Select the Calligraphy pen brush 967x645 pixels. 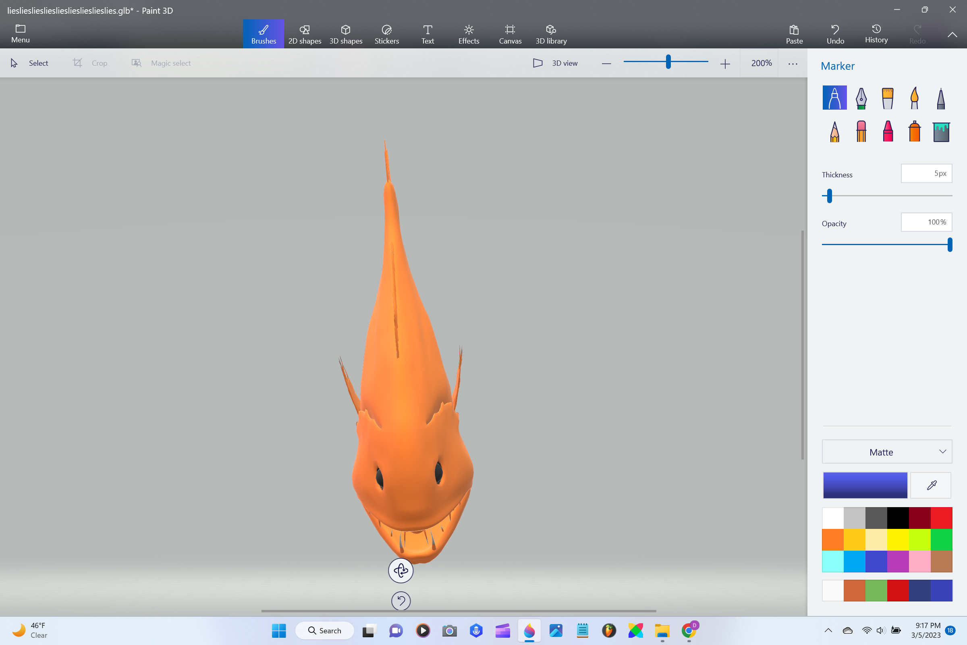[x=861, y=98]
